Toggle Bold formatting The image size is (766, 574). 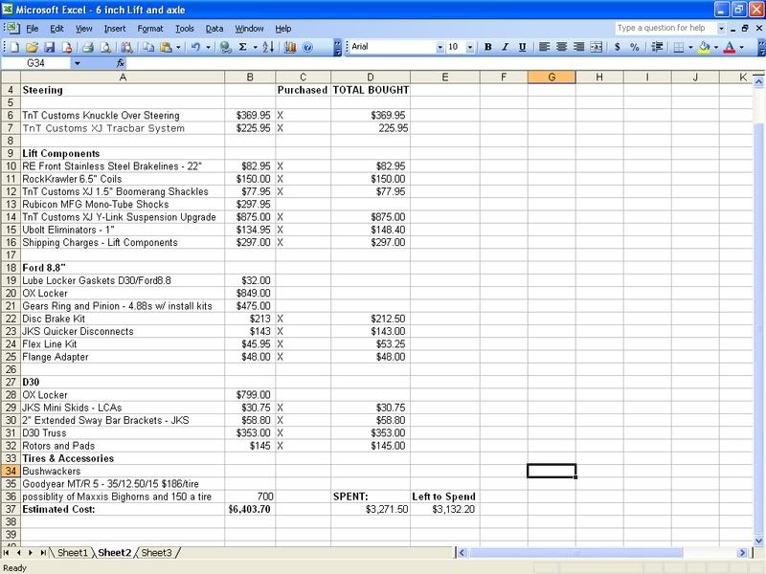click(x=487, y=47)
